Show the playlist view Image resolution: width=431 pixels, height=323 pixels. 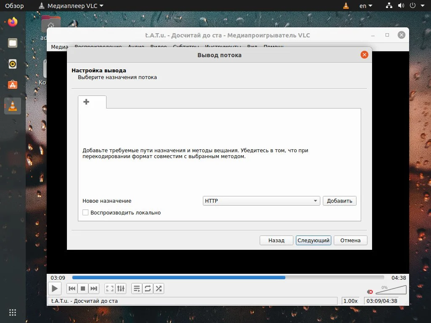(x=136, y=289)
